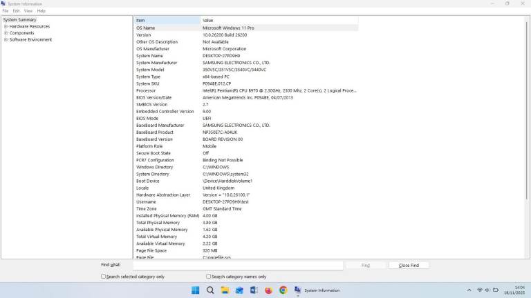Select System Summary in the tree

(x=19, y=20)
